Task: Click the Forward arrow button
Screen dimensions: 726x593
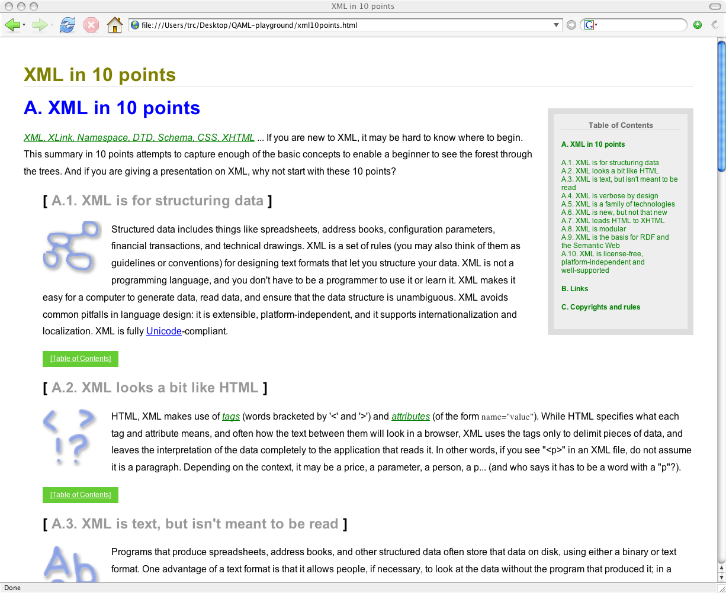Action: click(39, 25)
